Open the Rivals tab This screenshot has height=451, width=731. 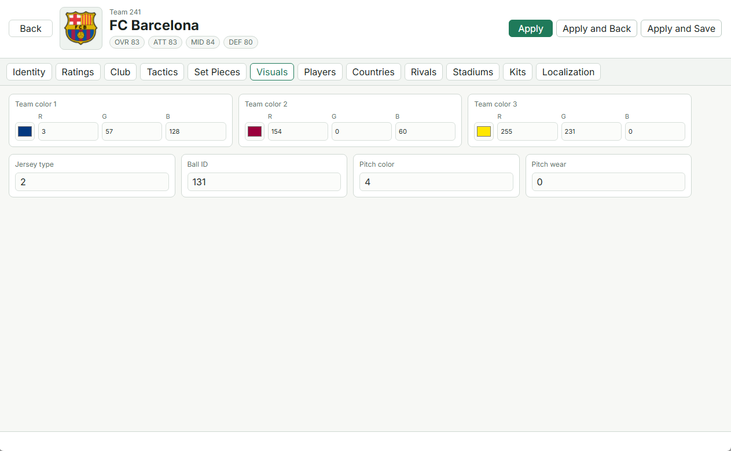tap(424, 72)
